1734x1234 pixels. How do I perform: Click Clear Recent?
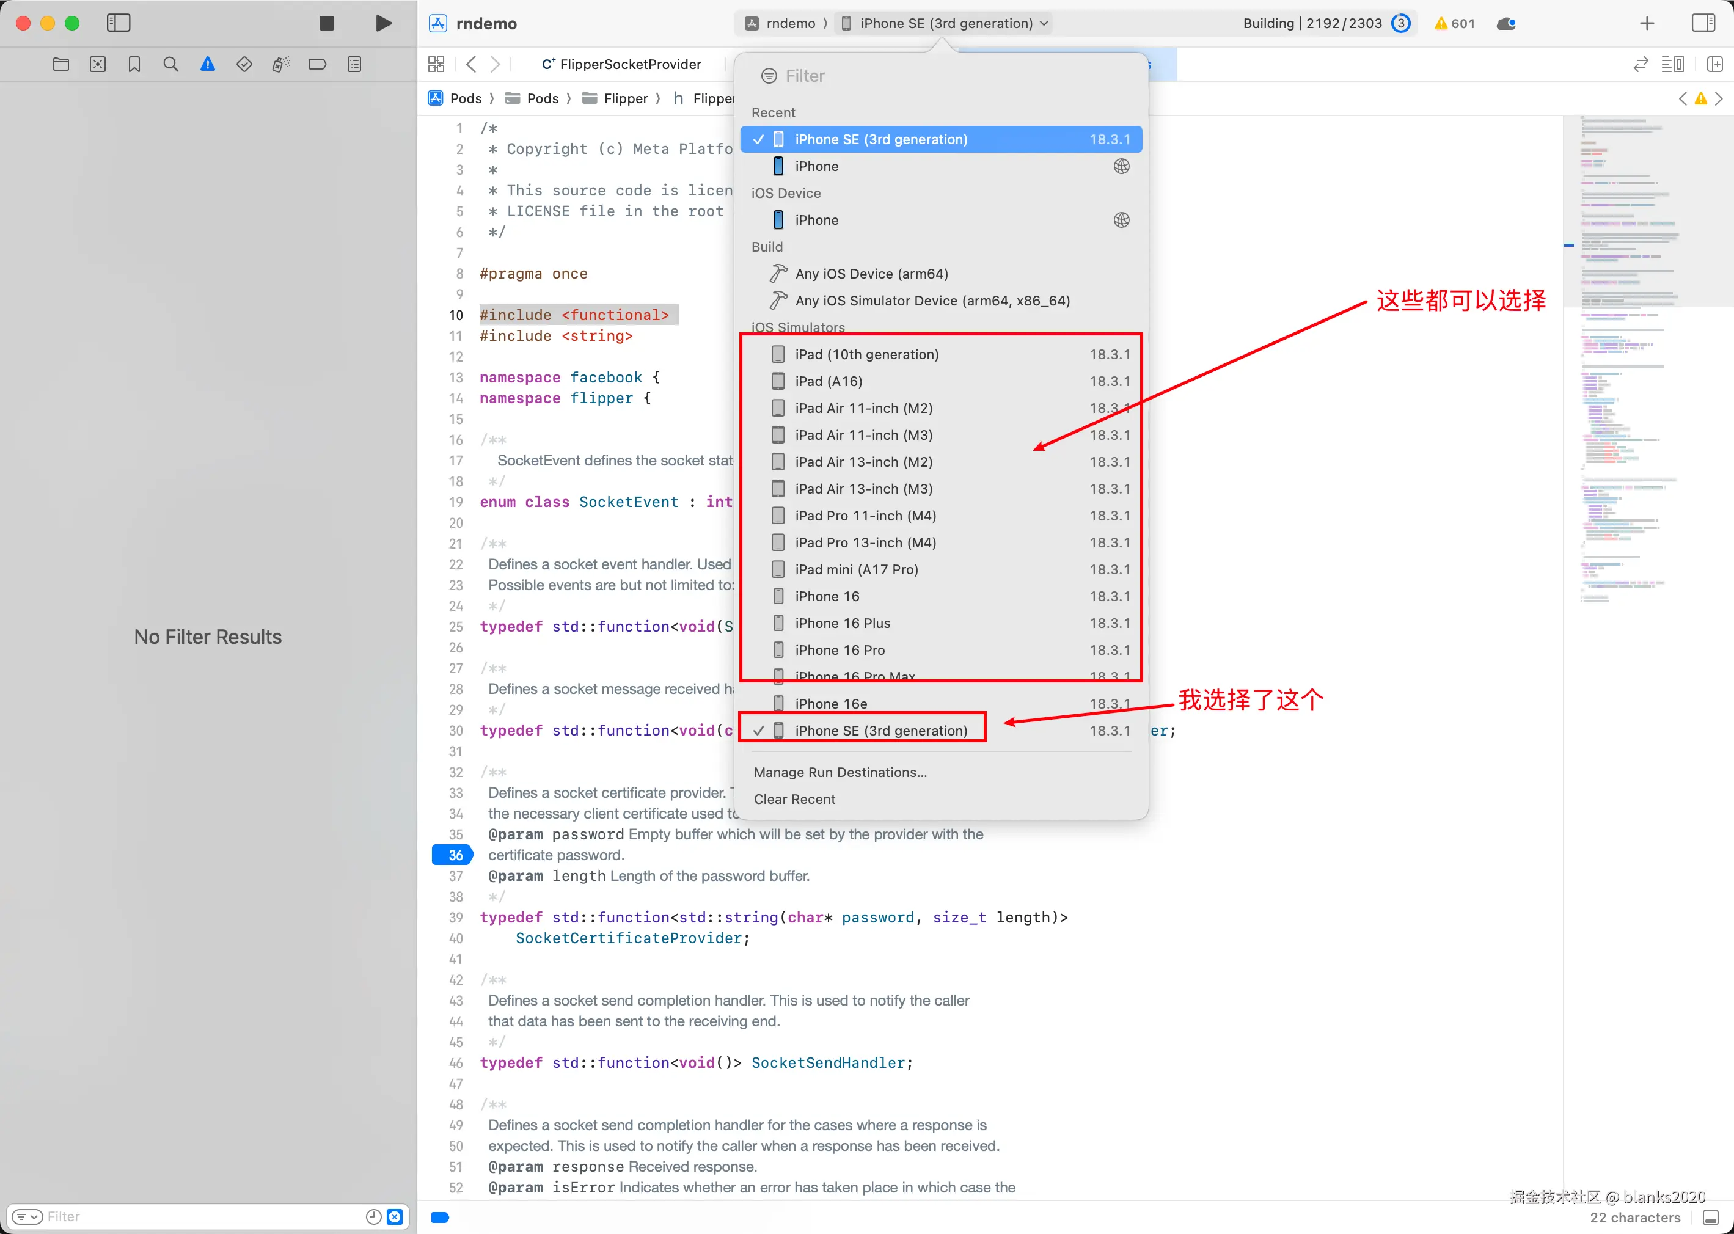[794, 800]
